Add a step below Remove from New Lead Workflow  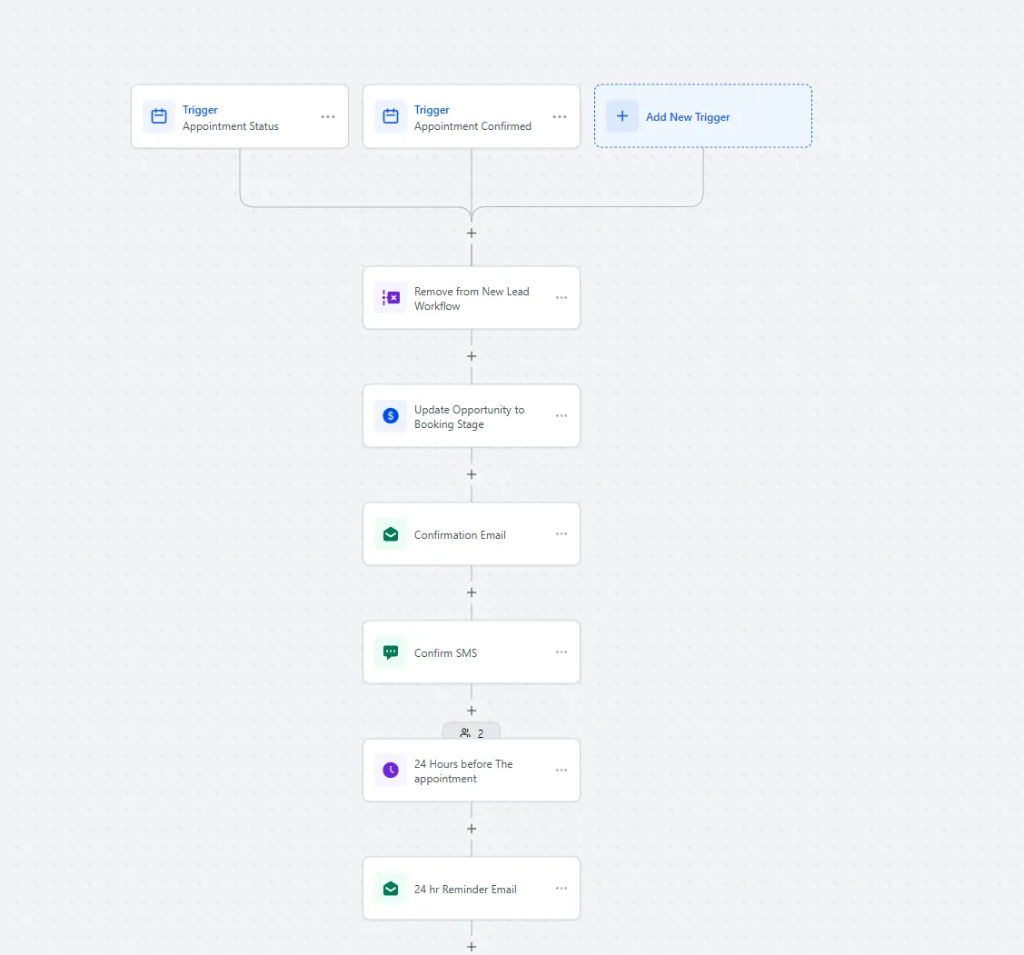tap(472, 357)
